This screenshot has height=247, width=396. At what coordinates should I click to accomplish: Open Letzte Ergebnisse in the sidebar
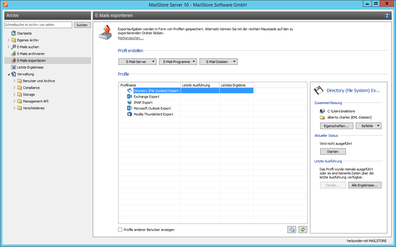pyautogui.click(x=30, y=67)
